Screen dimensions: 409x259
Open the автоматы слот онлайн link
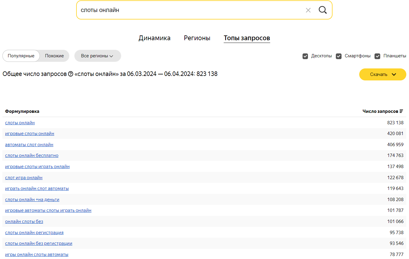pyautogui.click(x=29, y=145)
